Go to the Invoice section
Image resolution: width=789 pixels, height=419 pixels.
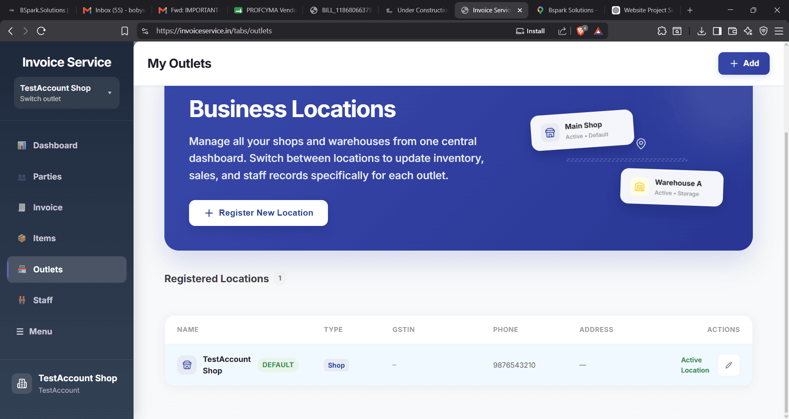(x=67, y=207)
